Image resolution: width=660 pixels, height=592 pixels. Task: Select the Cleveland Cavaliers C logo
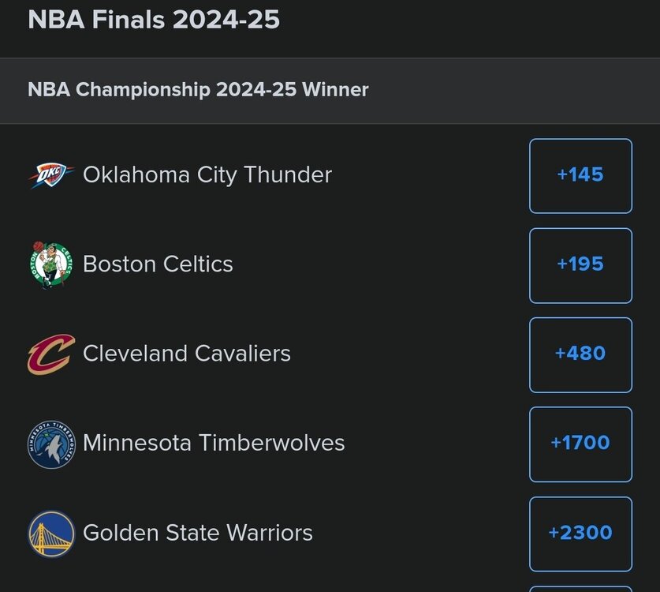(51, 354)
